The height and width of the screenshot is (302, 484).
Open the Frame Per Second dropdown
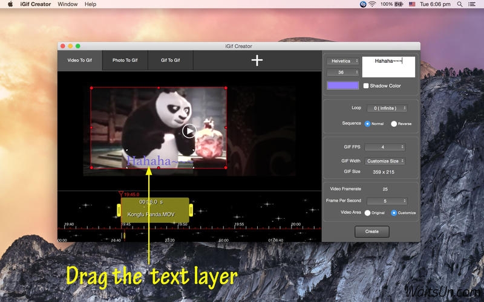point(387,201)
